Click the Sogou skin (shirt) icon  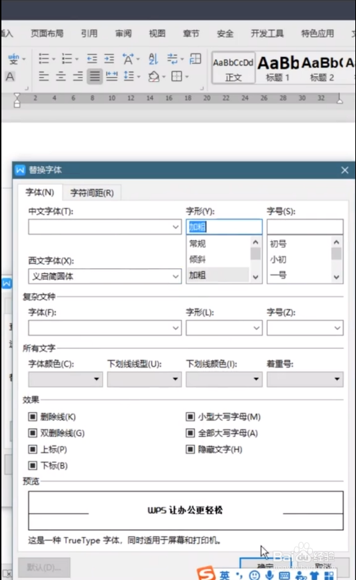click(314, 576)
